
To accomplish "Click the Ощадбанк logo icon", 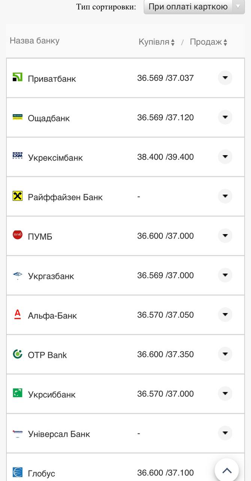I will click(x=18, y=117).
